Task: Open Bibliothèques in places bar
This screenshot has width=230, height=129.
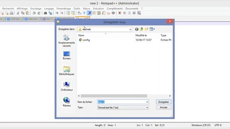Action: [66, 71]
